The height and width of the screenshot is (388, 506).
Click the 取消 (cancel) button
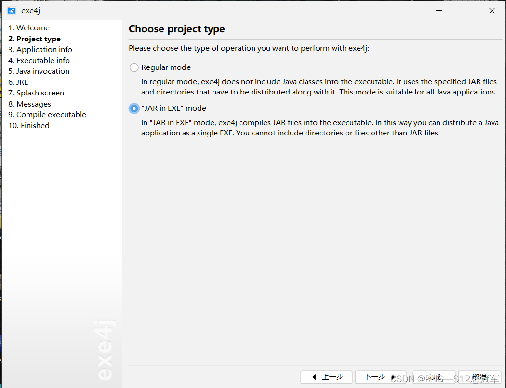coord(479,377)
